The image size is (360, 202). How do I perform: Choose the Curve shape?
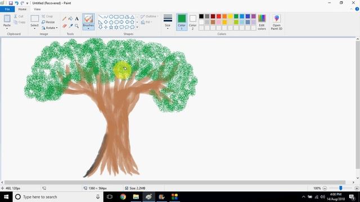coord(106,17)
